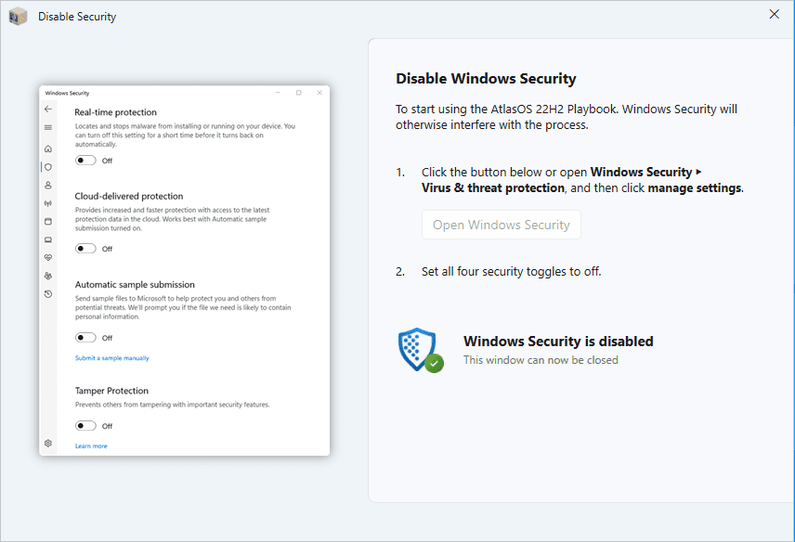Screen dimensions: 795x542
Task: Open the settings gear in the sidebar
Action: (48, 443)
